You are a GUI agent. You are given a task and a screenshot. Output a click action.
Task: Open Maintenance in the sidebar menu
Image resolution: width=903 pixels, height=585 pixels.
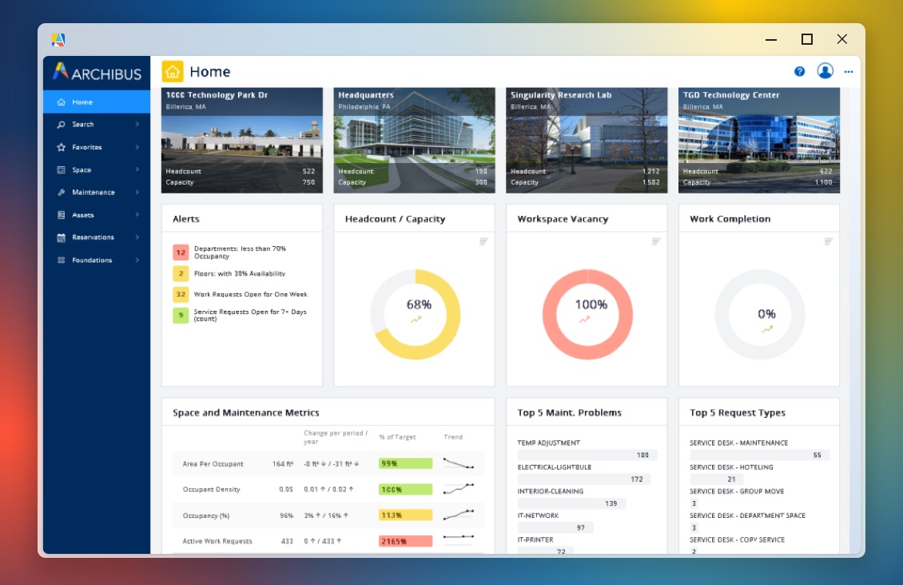pyautogui.click(x=97, y=193)
